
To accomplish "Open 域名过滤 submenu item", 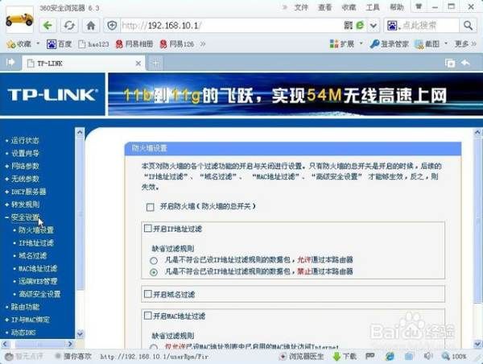I will pos(33,255).
